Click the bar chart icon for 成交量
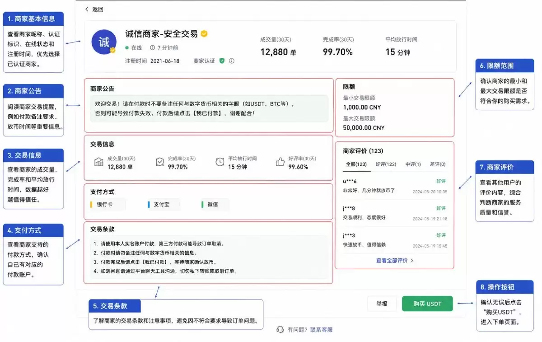Image resolution: width=542 pixels, height=342 pixels. [99, 162]
